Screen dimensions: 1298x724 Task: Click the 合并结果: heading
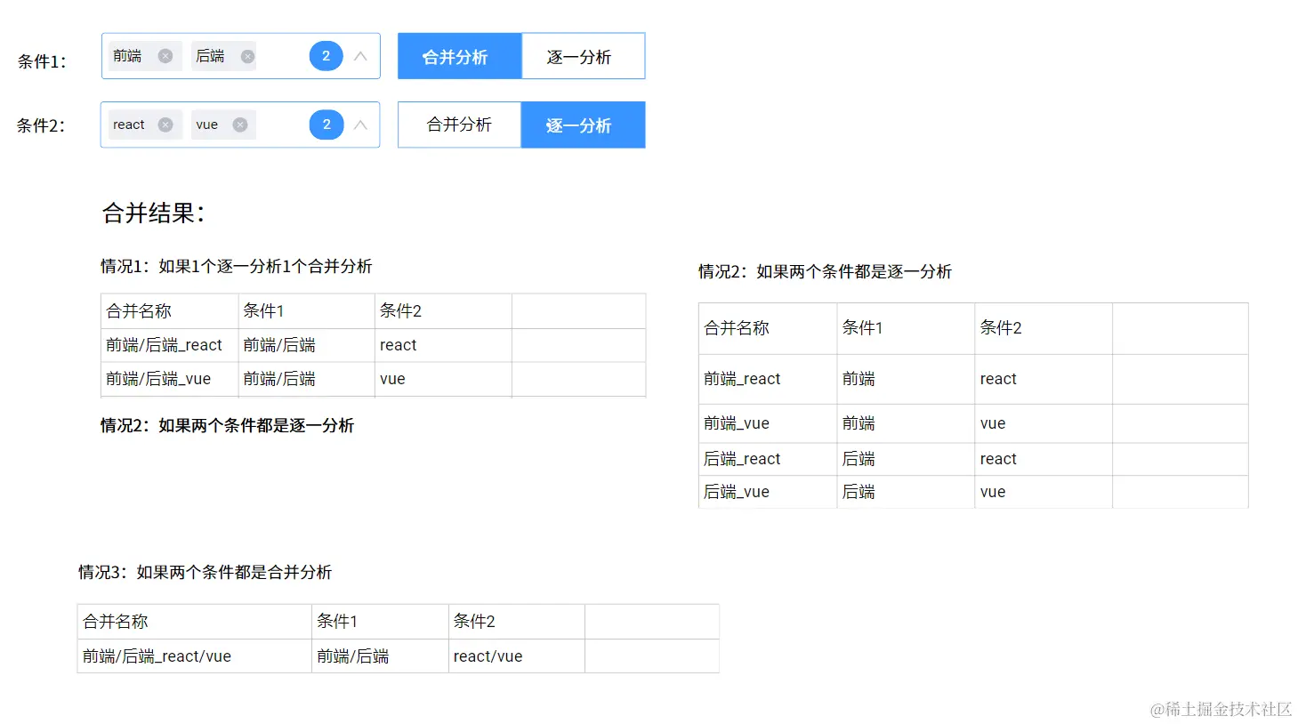click(154, 213)
